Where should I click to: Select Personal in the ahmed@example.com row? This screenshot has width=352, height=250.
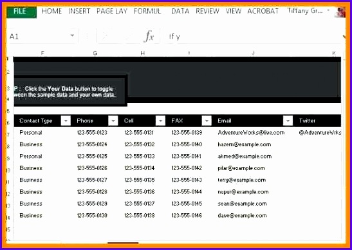[x=31, y=157]
